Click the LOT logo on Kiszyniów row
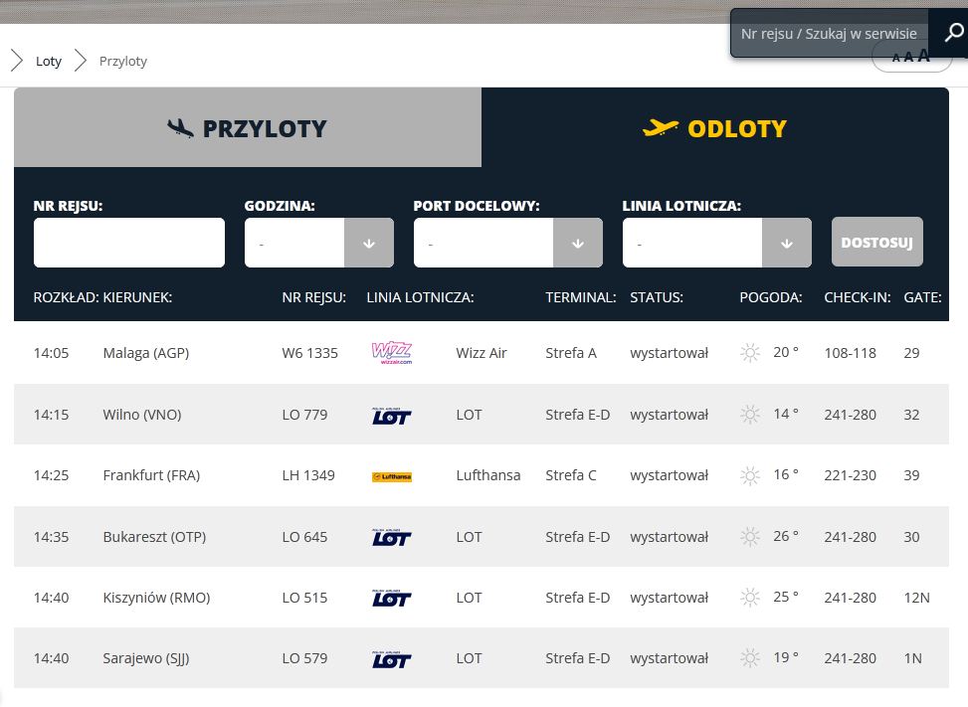The image size is (968, 707). (391, 599)
